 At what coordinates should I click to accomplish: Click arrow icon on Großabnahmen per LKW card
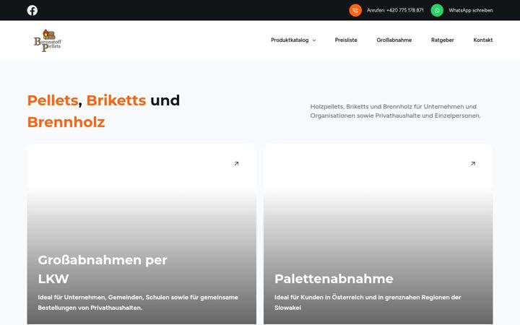236,163
